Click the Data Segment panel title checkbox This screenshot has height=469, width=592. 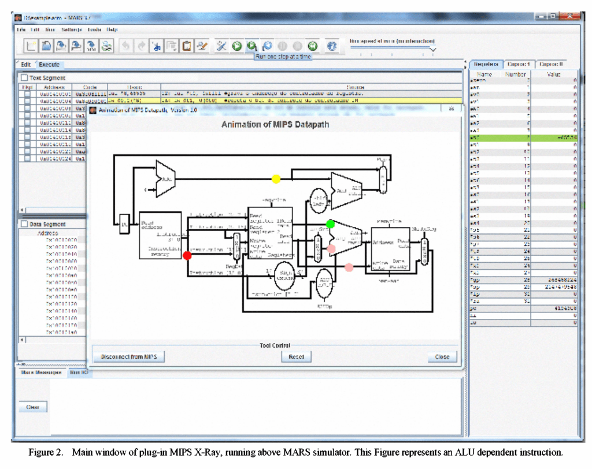[24, 224]
